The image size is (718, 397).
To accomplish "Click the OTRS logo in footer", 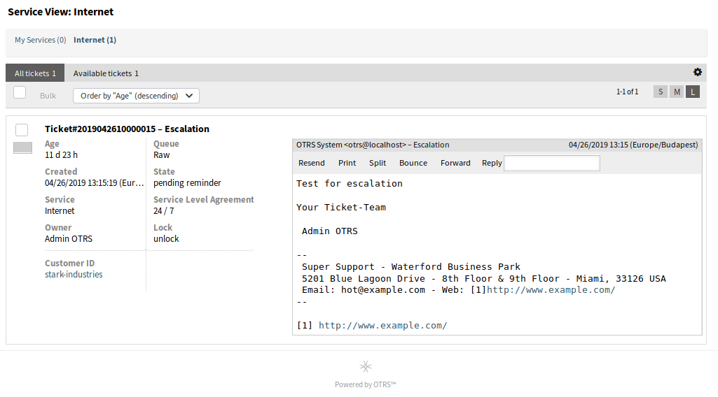I will (366, 367).
